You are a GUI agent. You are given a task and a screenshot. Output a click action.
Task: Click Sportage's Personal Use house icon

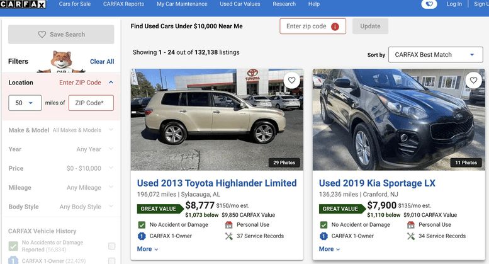pos(411,225)
